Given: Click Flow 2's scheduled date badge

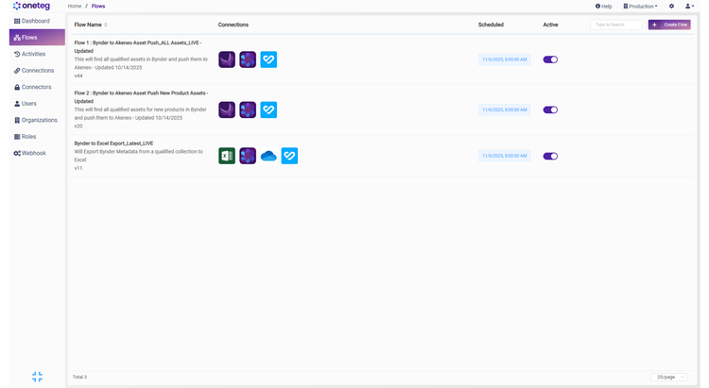Looking at the screenshot, I should coord(504,110).
